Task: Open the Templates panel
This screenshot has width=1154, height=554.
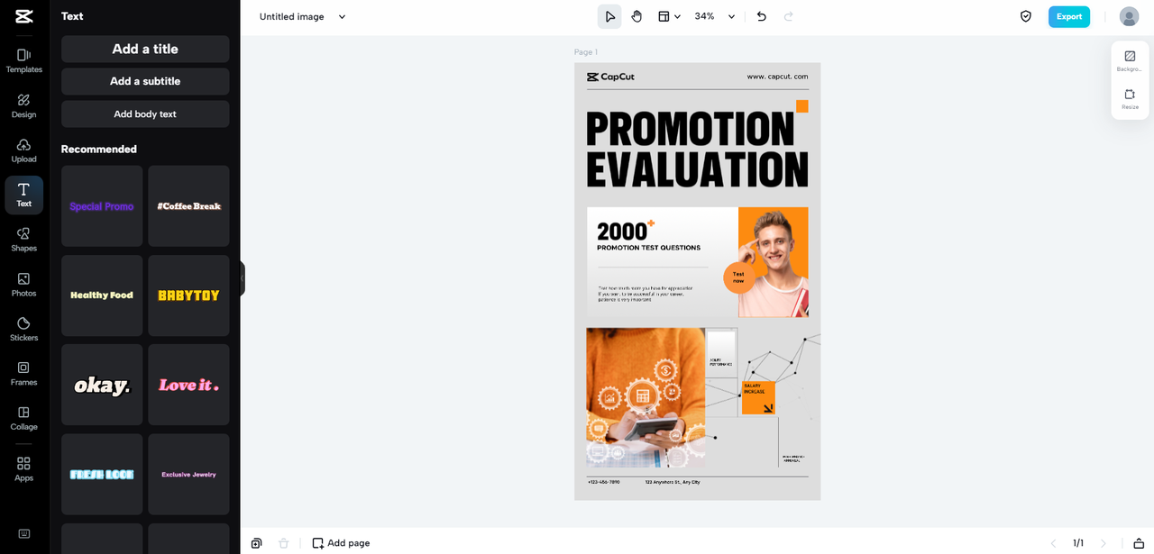Action: pyautogui.click(x=23, y=60)
